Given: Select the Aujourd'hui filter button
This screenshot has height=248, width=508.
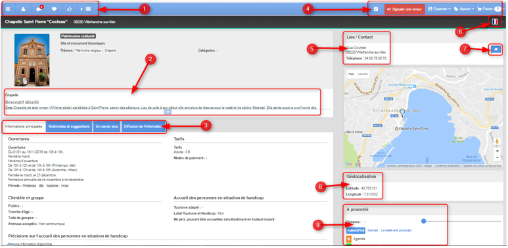Looking at the screenshot, I should pos(356,230).
